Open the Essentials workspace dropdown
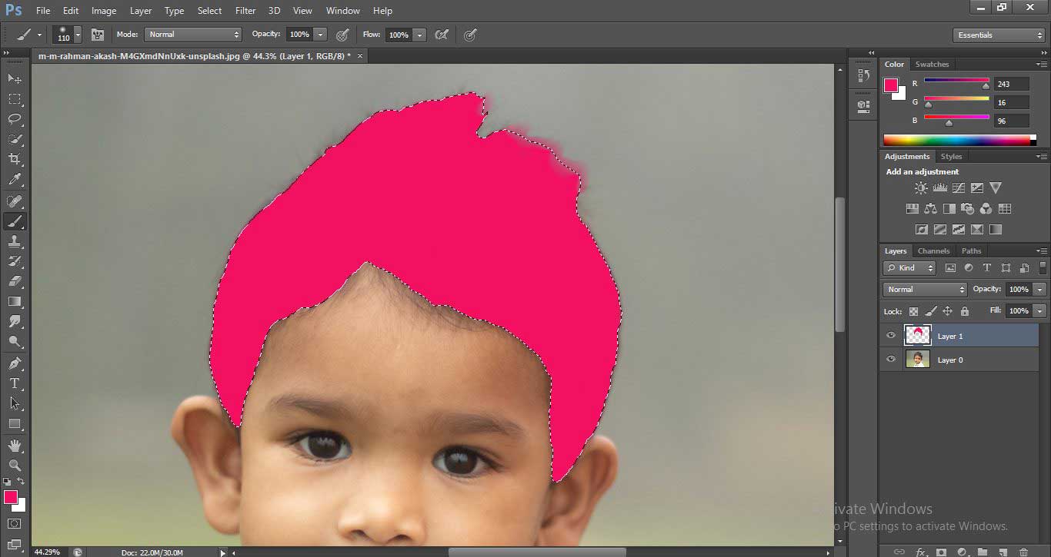1051x557 pixels. (998, 35)
